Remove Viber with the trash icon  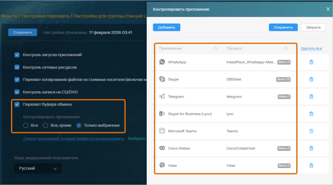pyautogui.click(x=311, y=166)
